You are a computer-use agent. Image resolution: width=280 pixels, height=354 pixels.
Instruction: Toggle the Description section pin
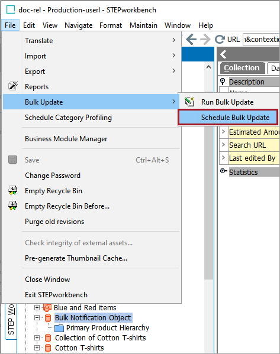tap(223, 82)
